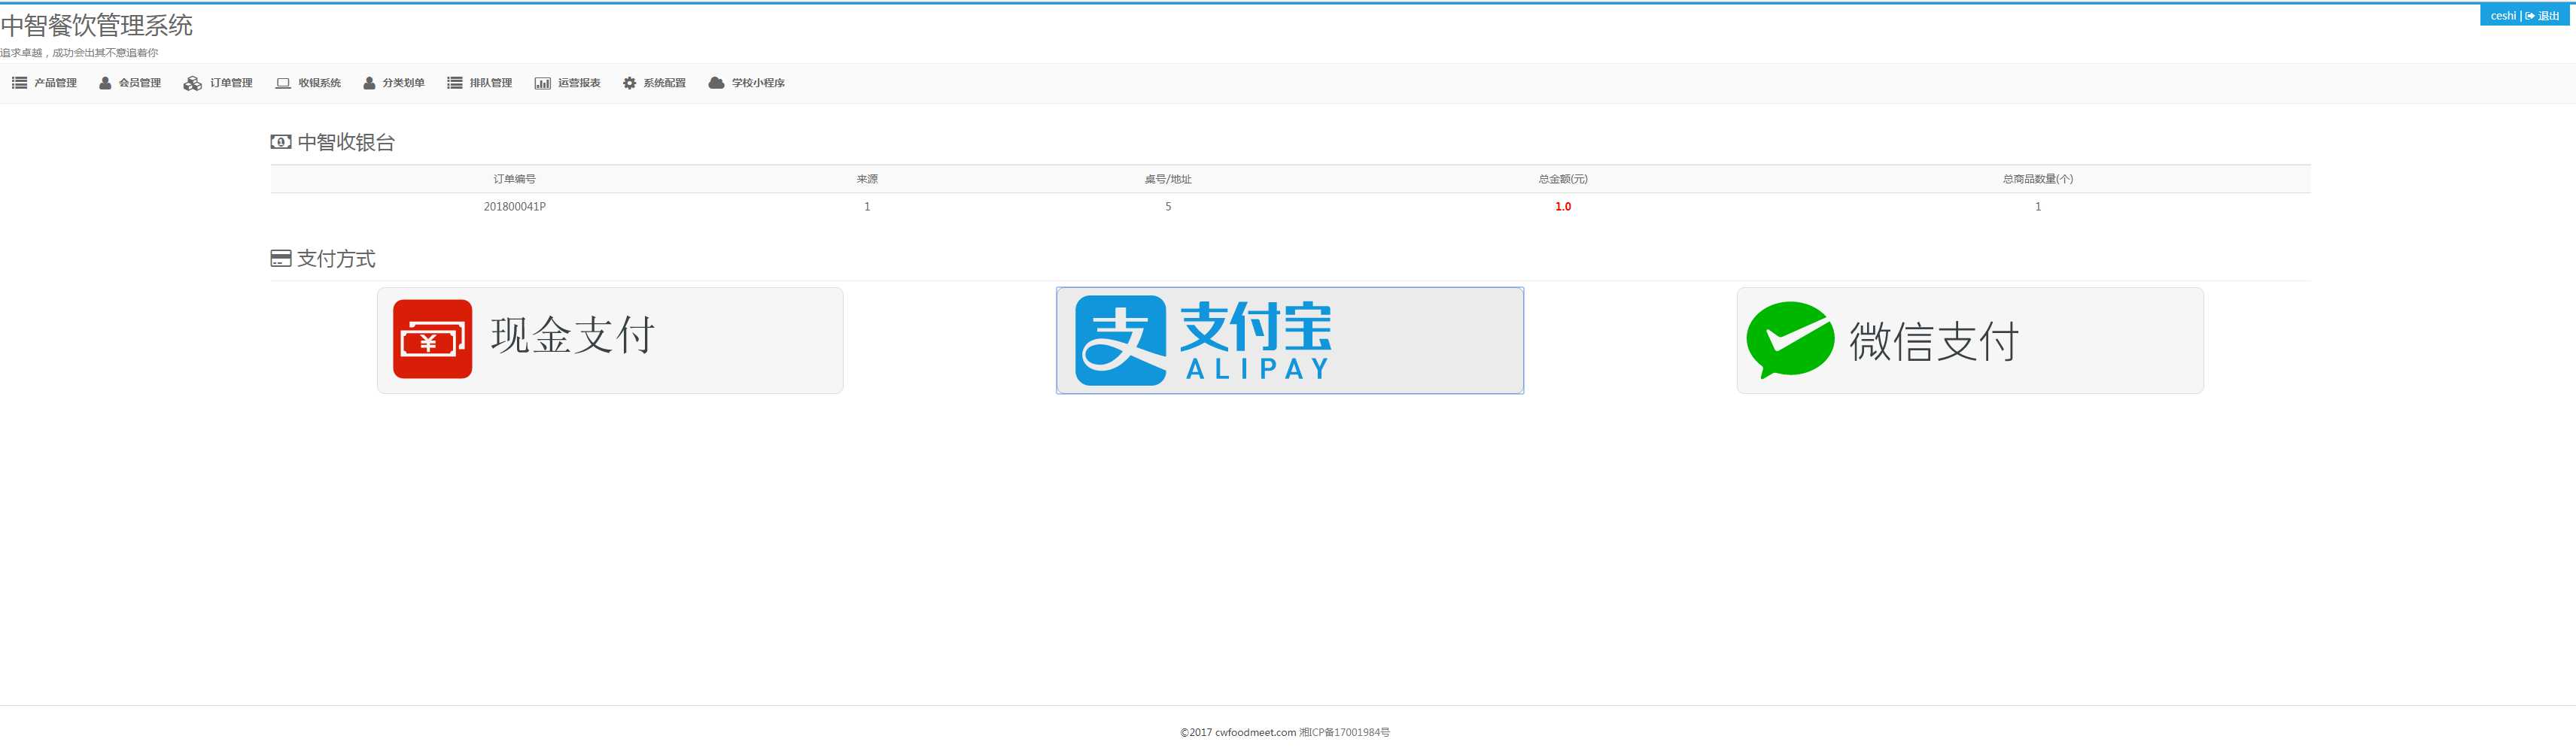Click the 总商品数量(个) column header

2038,179
